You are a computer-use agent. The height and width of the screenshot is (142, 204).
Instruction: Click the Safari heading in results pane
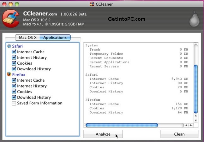(92, 75)
